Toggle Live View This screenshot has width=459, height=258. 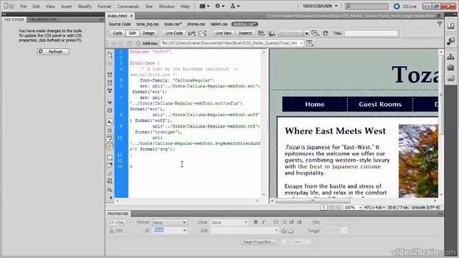tap(223, 34)
